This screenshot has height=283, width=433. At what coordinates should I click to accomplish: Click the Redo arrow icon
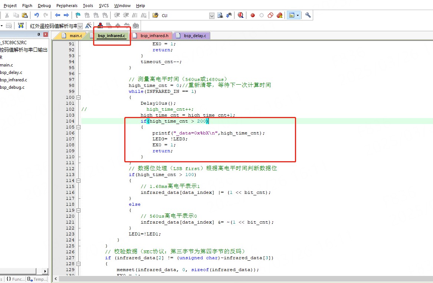(x=46, y=15)
